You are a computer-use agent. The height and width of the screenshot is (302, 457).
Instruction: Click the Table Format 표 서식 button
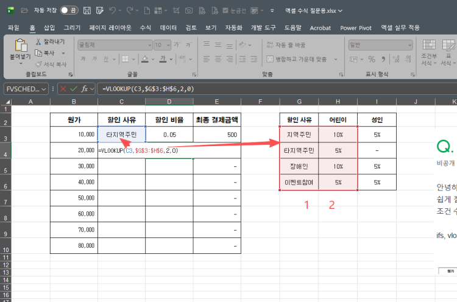[448, 52]
